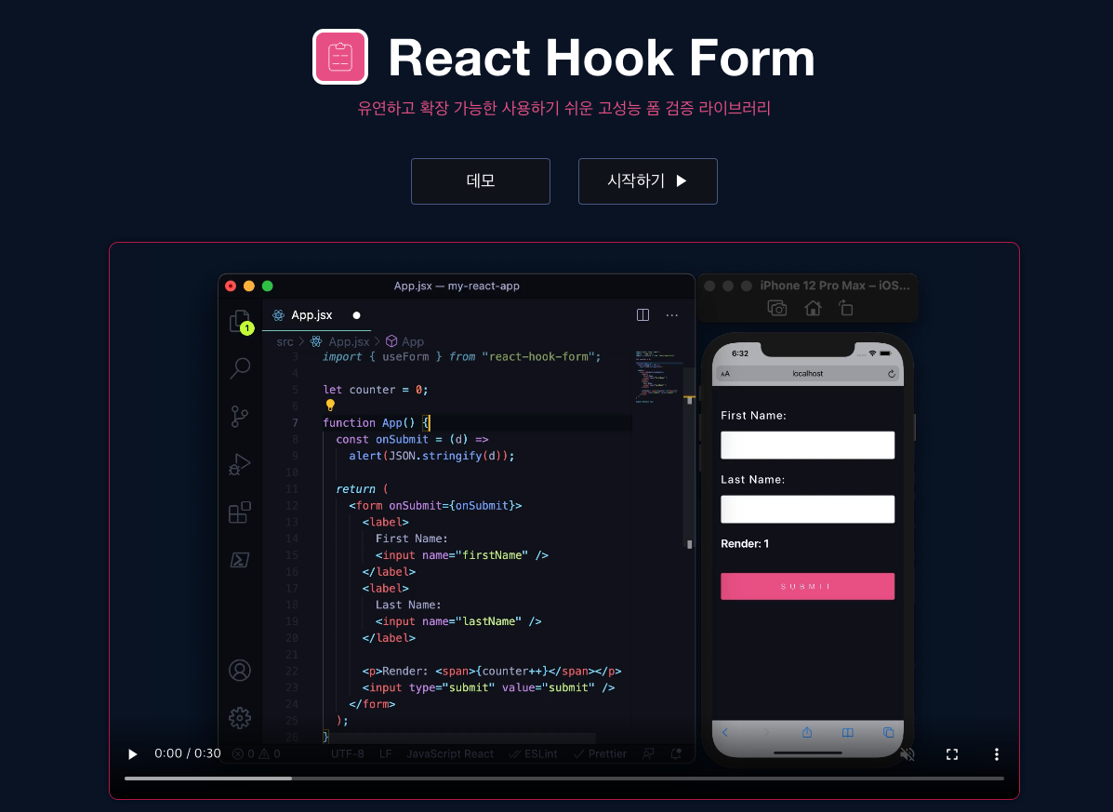Screen dimensions: 1113x812
Task: Open the video more options three-dot menu
Action: click(997, 753)
